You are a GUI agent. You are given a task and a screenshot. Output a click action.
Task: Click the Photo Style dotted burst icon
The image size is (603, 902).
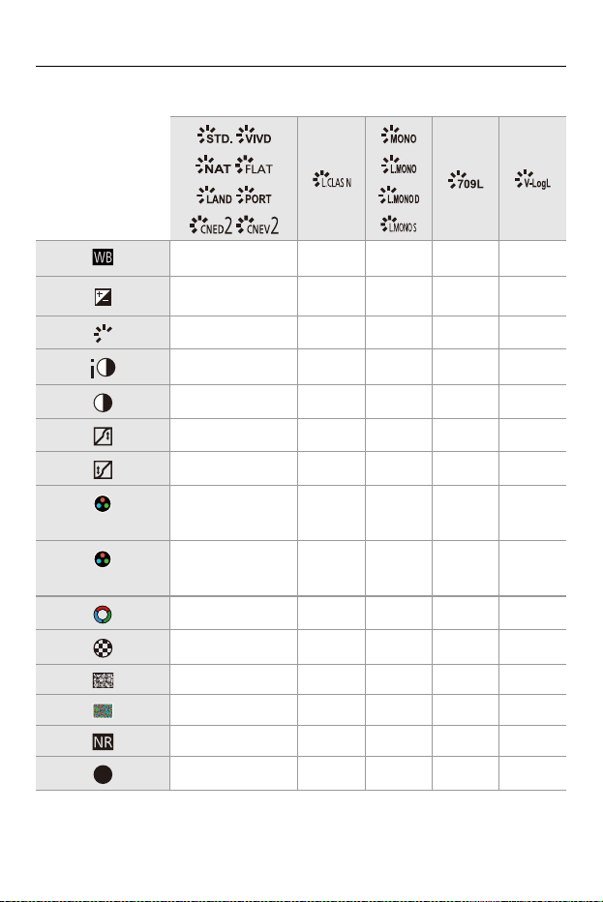[103, 333]
